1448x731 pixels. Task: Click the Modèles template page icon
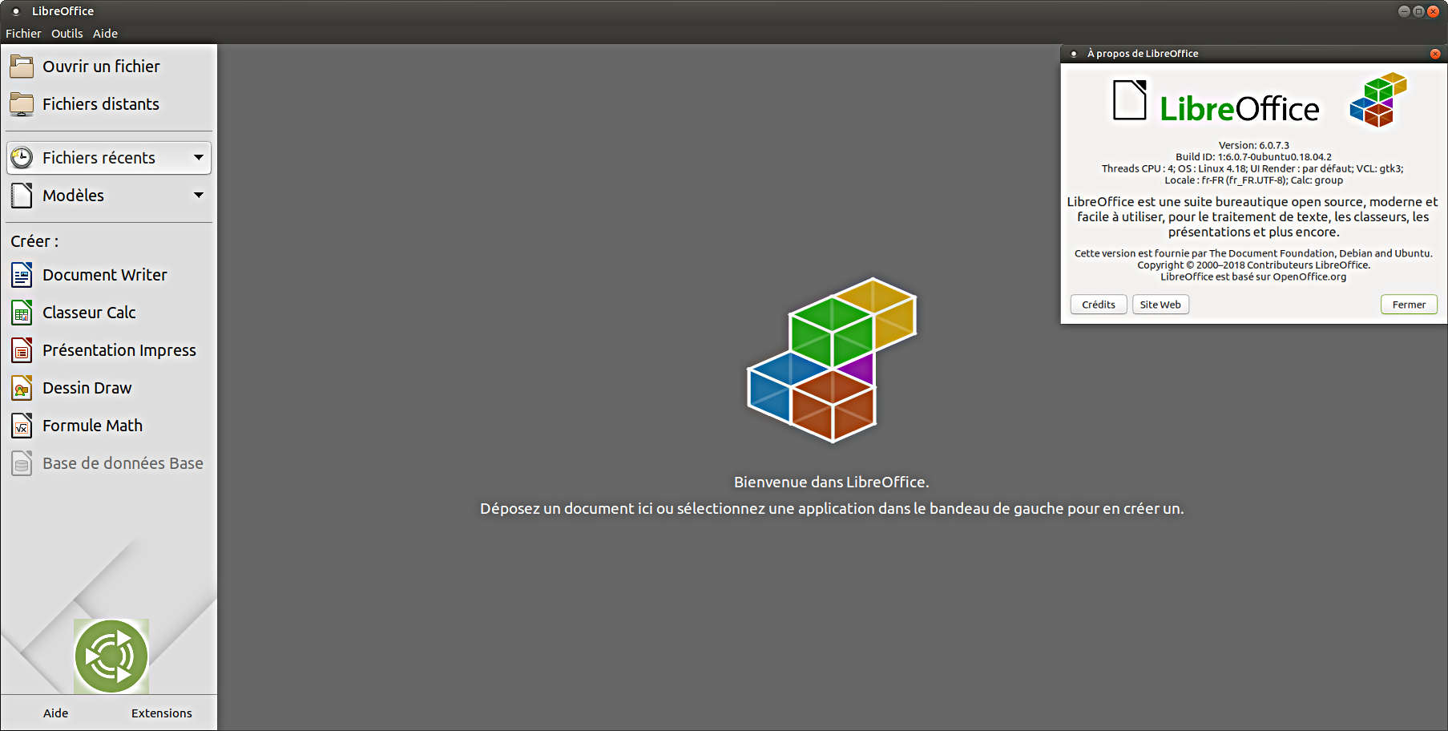22,196
